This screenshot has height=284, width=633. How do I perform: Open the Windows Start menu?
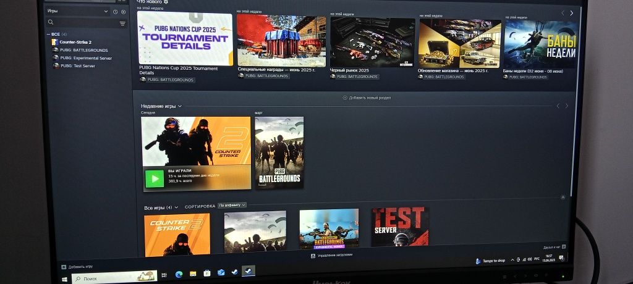tap(64, 279)
